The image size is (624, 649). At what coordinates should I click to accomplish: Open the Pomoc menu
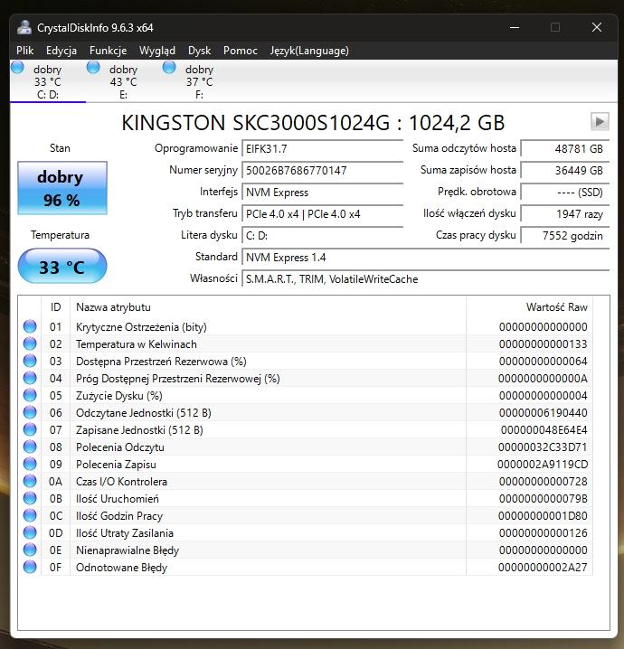241,51
